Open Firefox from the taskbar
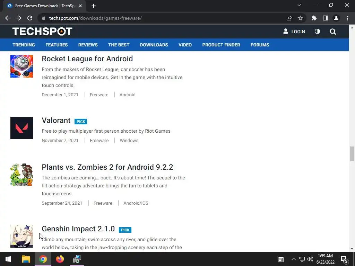This screenshot has width=355, height=266. (x=60, y=259)
